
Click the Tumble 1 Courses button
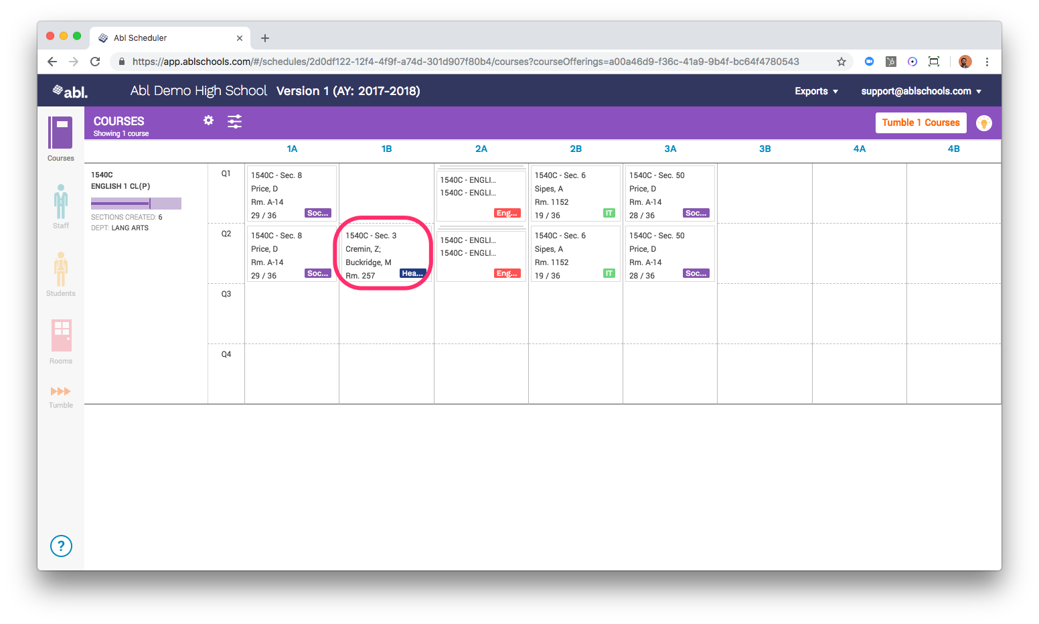click(x=921, y=123)
